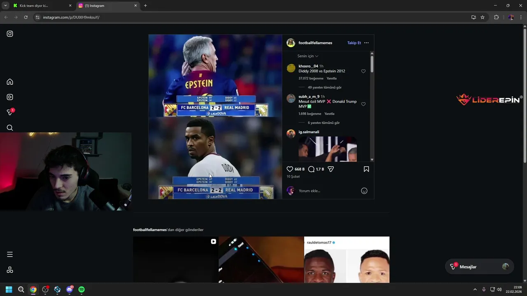Open the comment bubble icon on post
Screen dimensions: 527x296
[311, 169]
